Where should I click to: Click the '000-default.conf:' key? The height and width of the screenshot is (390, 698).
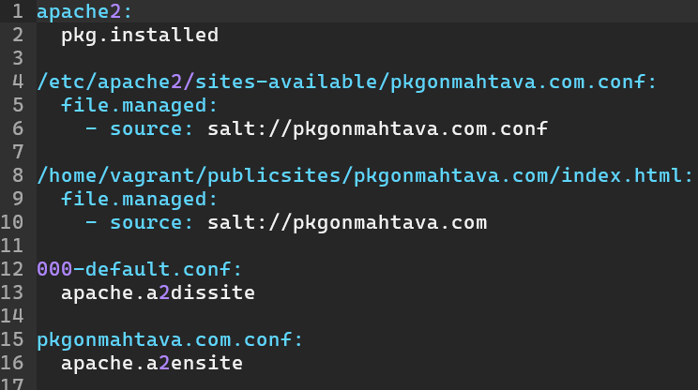(x=140, y=269)
